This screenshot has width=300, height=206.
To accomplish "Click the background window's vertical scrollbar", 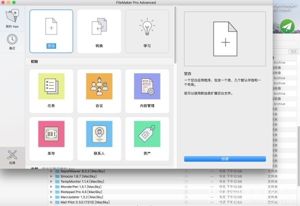I will 298,156.
